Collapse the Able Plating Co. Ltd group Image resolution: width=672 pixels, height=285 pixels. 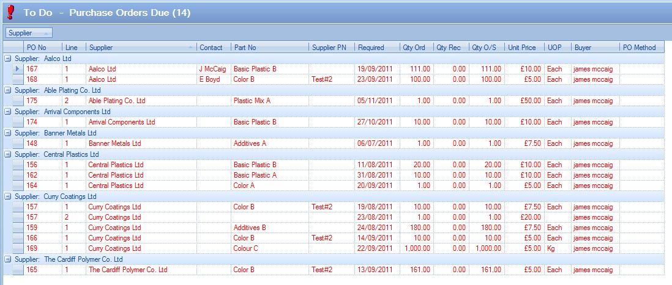(8, 90)
